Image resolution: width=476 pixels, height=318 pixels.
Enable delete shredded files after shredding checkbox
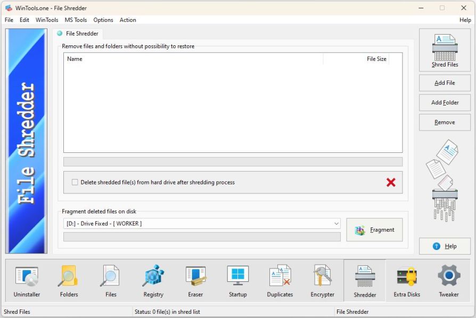[75, 182]
